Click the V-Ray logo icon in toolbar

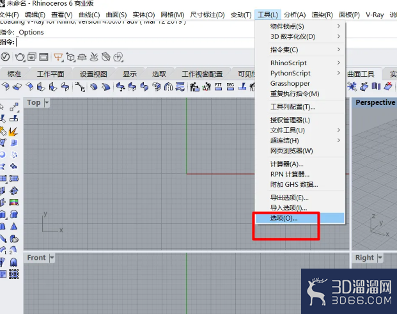pos(5,57)
